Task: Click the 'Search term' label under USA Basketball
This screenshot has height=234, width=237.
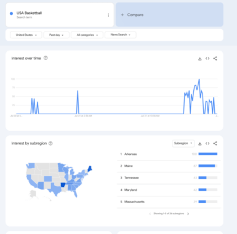Action: 24,17
